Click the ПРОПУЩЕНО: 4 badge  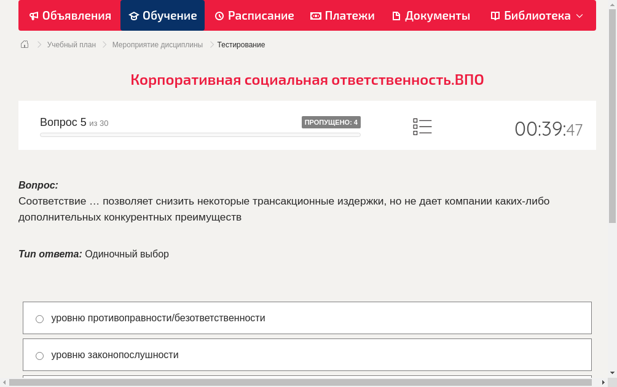coord(332,122)
